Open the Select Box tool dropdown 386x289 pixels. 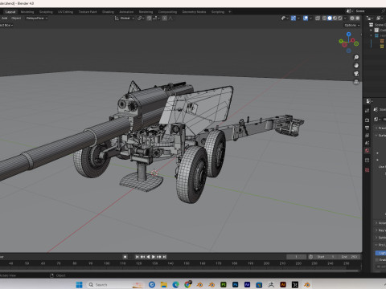pyautogui.click(x=6, y=25)
